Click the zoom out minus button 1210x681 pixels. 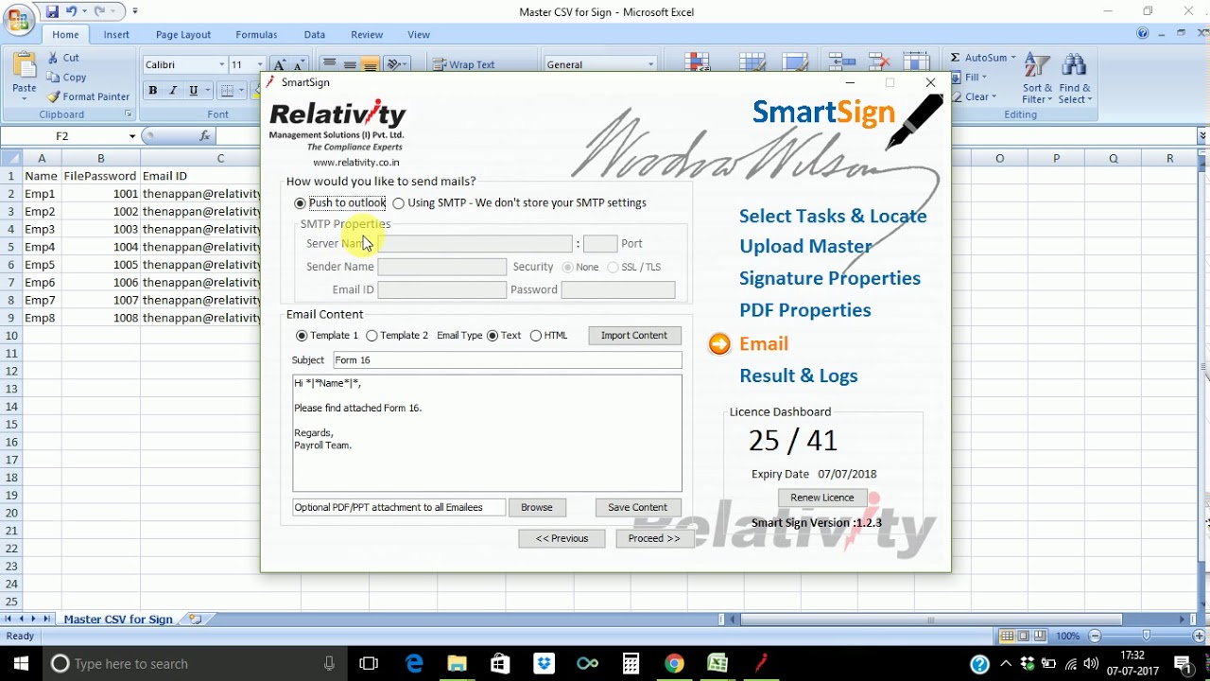(1095, 637)
